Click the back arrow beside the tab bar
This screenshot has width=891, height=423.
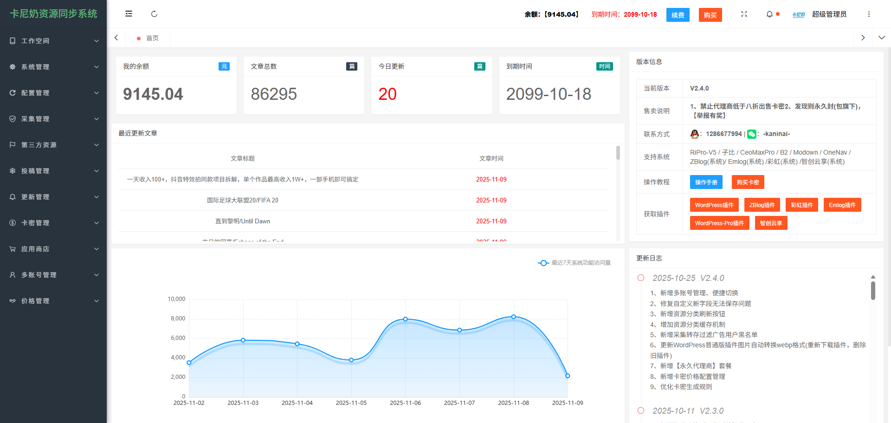pyautogui.click(x=116, y=38)
